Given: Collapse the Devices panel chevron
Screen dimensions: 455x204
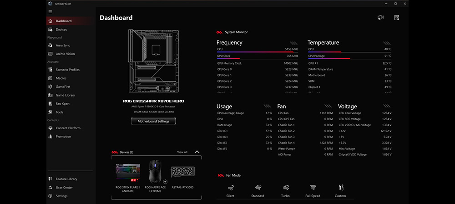Looking at the screenshot, I should 197,152.
